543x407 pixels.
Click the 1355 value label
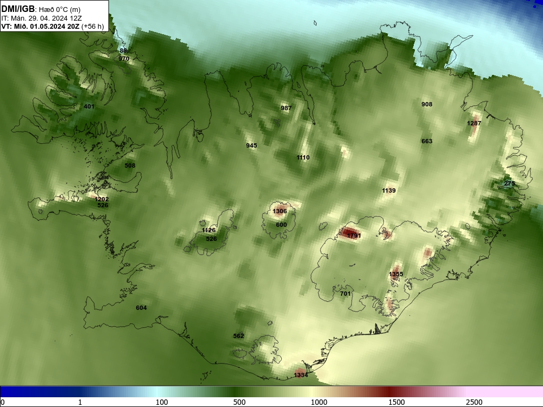396,274
